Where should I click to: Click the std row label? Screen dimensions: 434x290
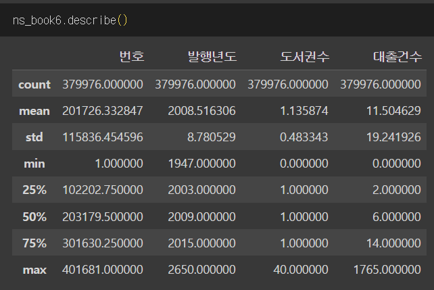[x=34, y=137]
